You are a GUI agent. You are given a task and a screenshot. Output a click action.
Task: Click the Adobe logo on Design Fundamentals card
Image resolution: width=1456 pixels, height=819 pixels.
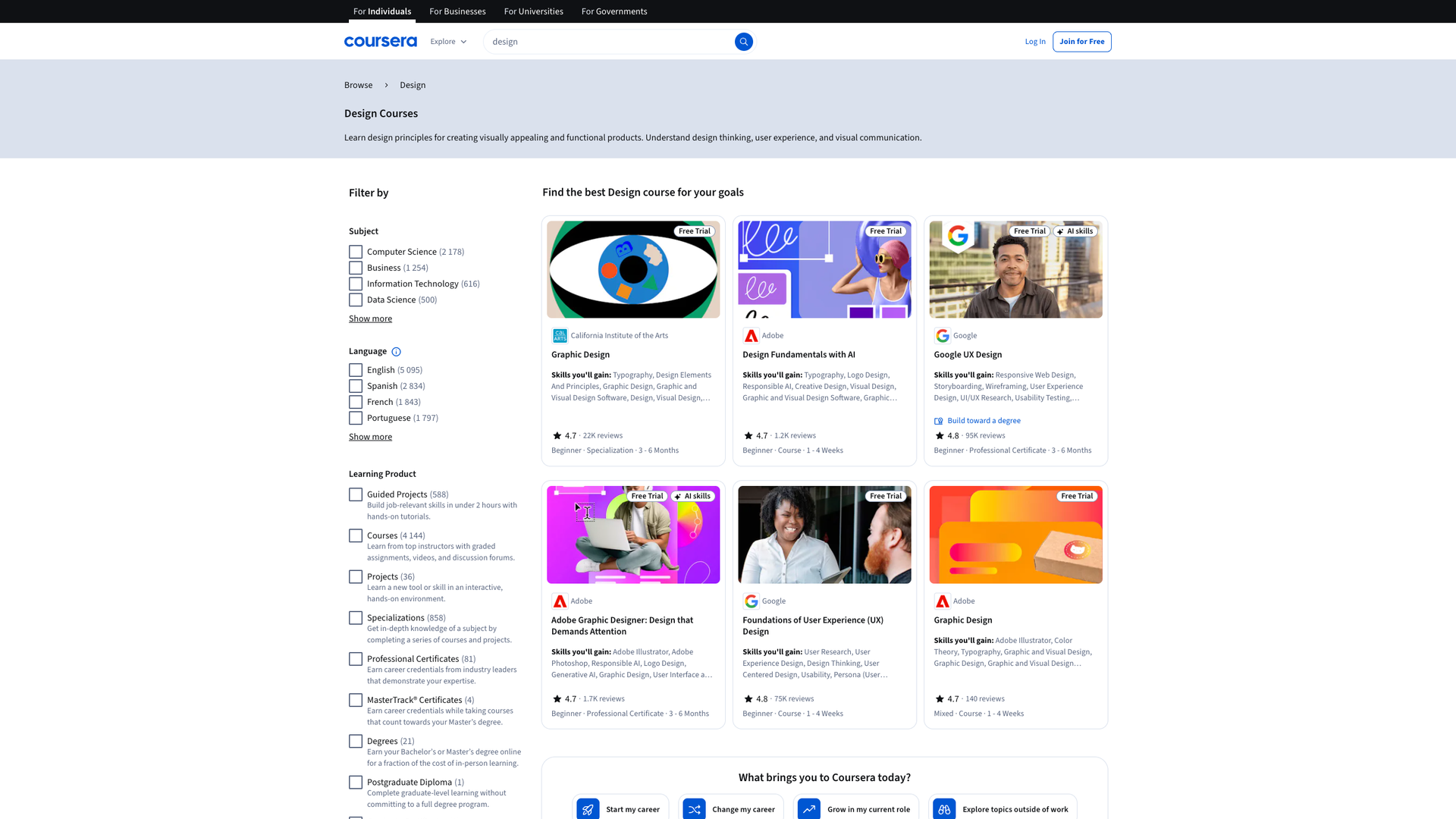(x=752, y=335)
